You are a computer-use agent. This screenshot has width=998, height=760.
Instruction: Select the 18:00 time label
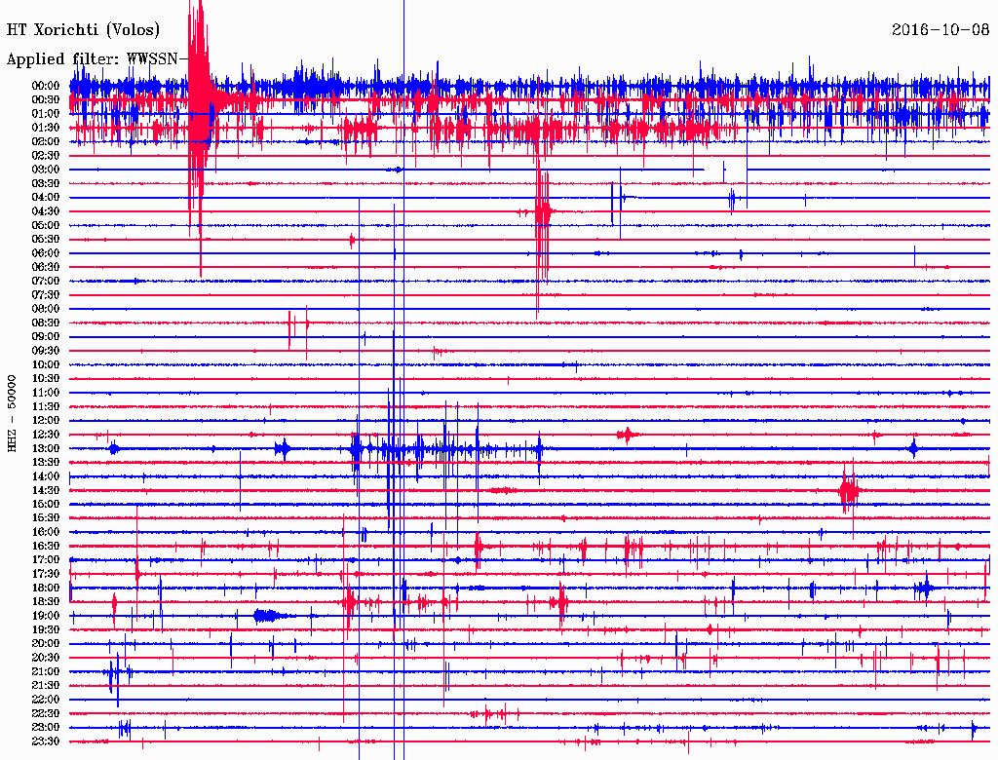[46, 588]
